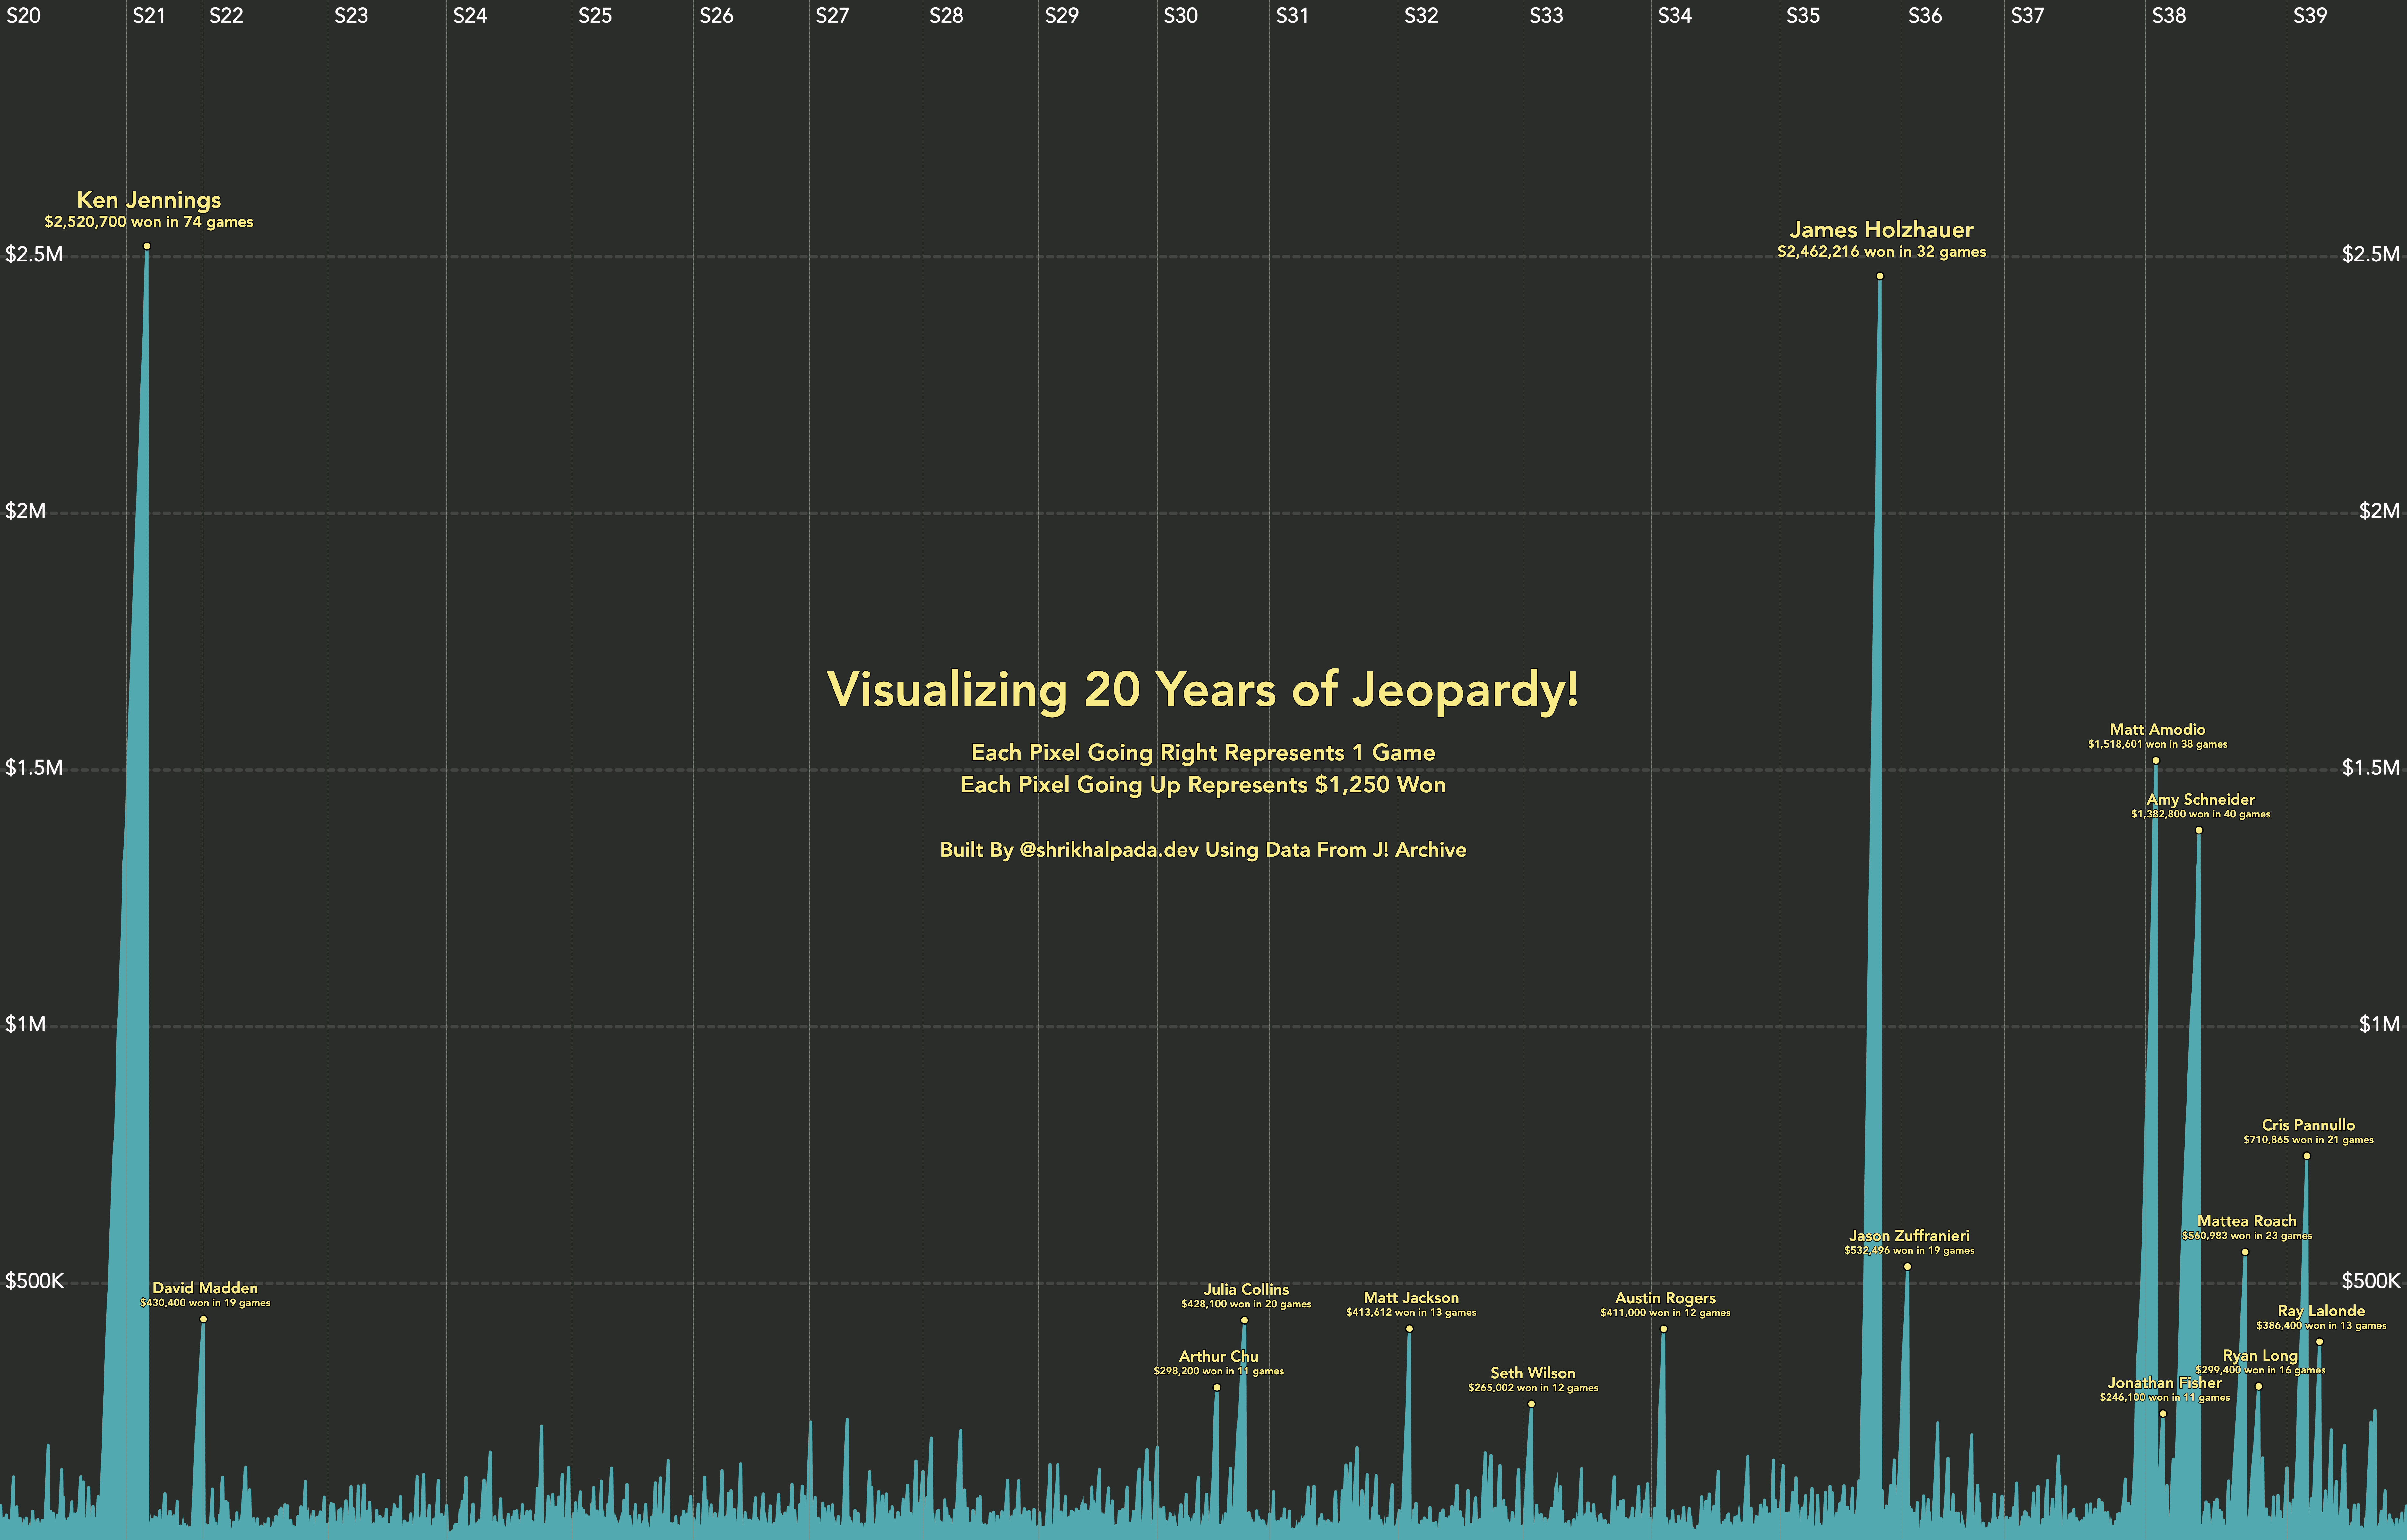Click James Holzhauer peak marker dot
Image resolution: width=2407 pixels, height=1540 pixels.
click(x=1880, y=276)
